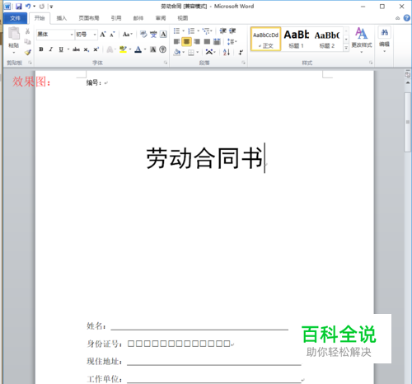Click the Copy icon in clipboard group
This screenshot has height=384, width=412.
[x=27, y=41]
